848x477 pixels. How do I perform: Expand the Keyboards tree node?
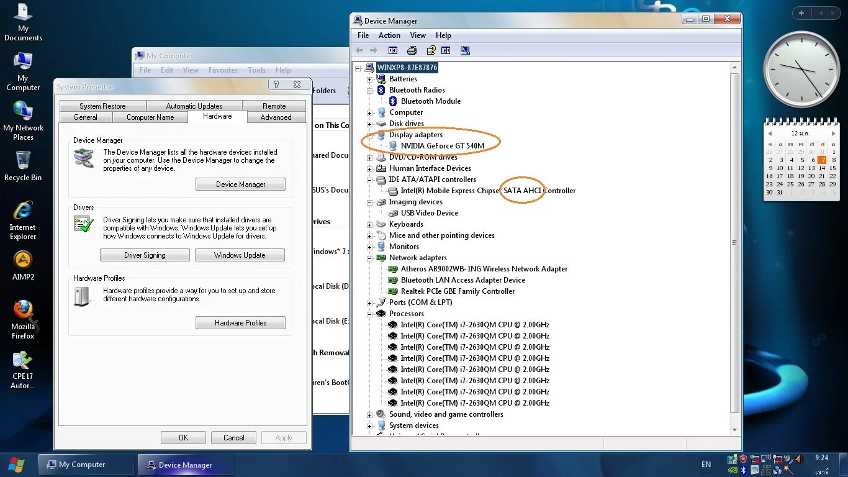coord(370,224)
